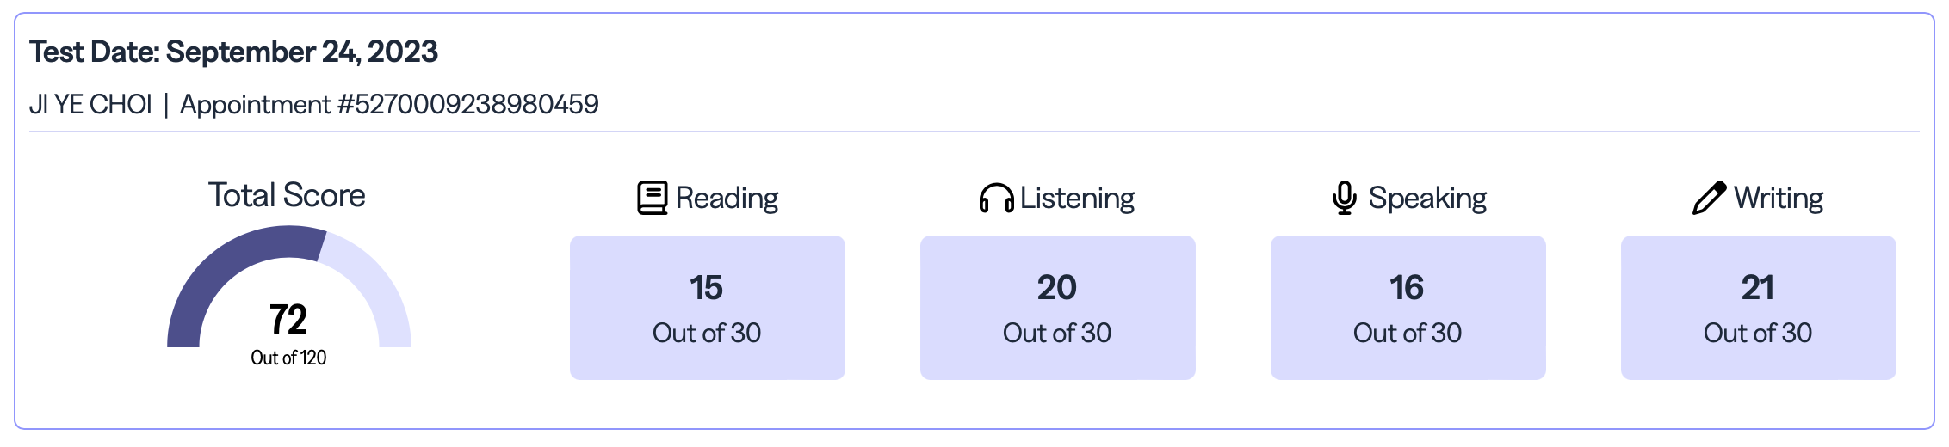Select the Listening section label
The height and width of the screenshot is (447, 1949).
tap(1077, 198)
